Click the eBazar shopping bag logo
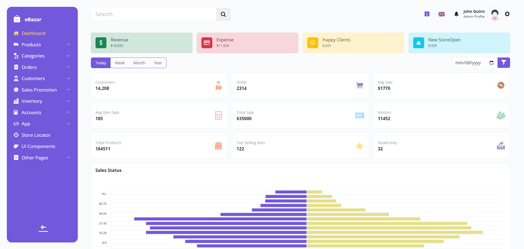The height and width of the screenshot is (249, 524). [x=17, y=19]
